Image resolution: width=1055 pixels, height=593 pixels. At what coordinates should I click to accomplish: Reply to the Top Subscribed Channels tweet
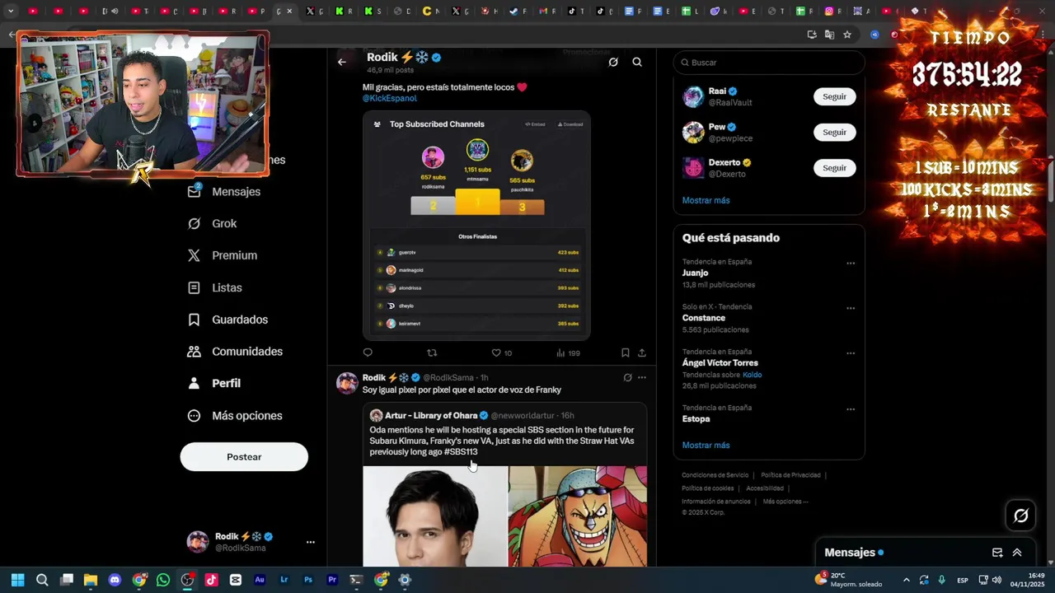point(368,353)
